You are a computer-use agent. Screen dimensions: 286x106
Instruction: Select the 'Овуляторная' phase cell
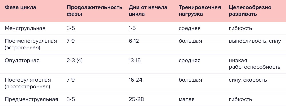point(22,60)
